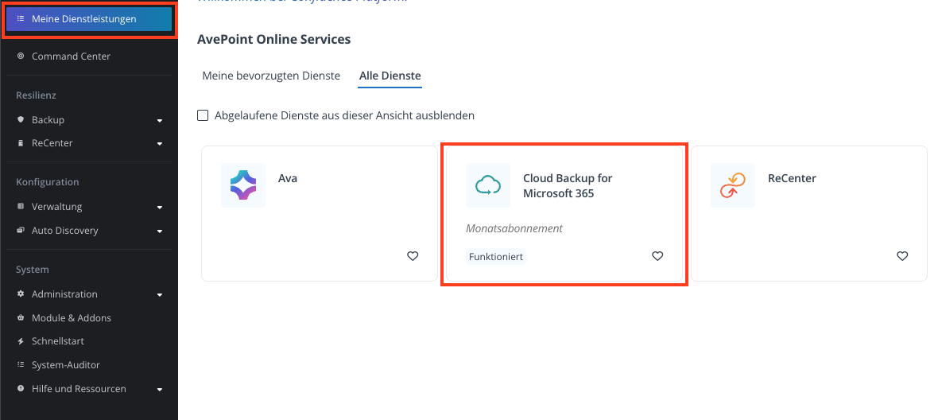Toggle favorite heart on Cloud Backup card
Screen dimensions: 942x420
658,256
